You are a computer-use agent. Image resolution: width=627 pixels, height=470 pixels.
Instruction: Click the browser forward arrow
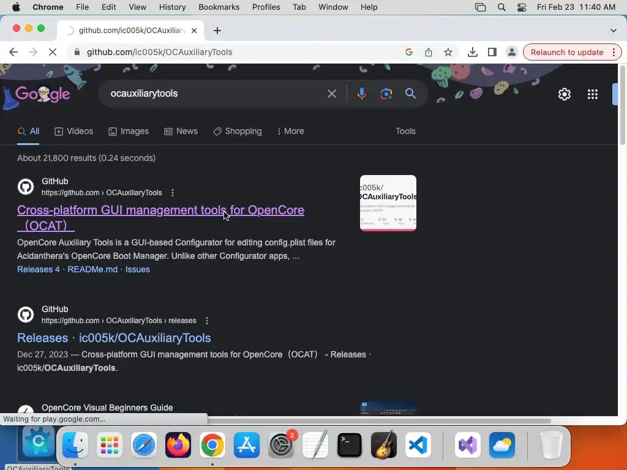tap(33, 52)
